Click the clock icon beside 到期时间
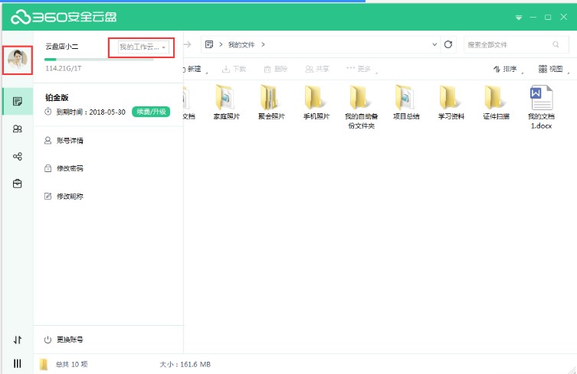577x374 pixels. [48, 112]
